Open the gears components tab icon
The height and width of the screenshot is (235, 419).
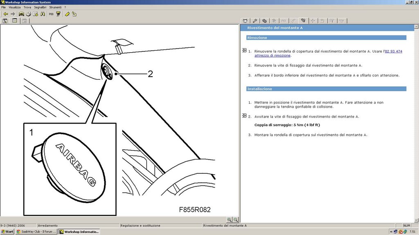pos(265,21)
